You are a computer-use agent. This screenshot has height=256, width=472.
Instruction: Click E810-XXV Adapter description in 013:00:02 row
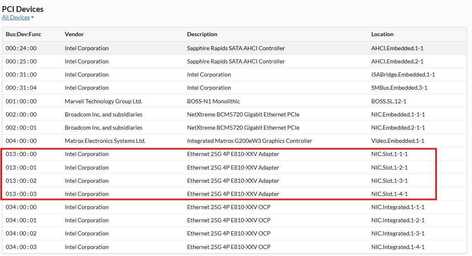tap(233, 181)
